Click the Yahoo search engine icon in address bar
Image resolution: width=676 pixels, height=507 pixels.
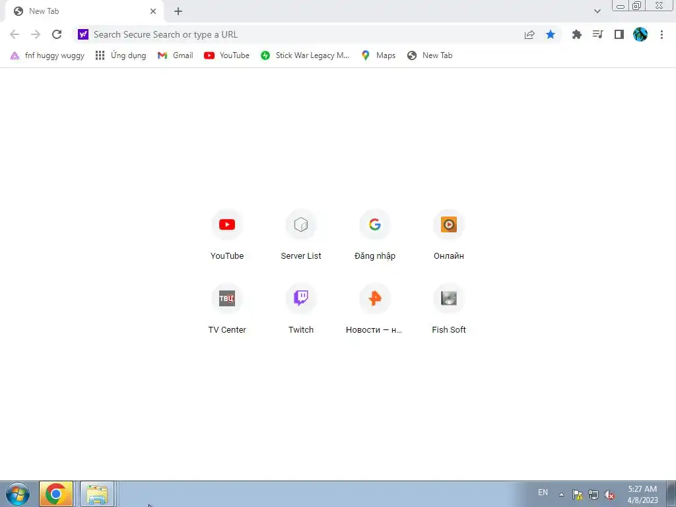[x=83, y=34]
